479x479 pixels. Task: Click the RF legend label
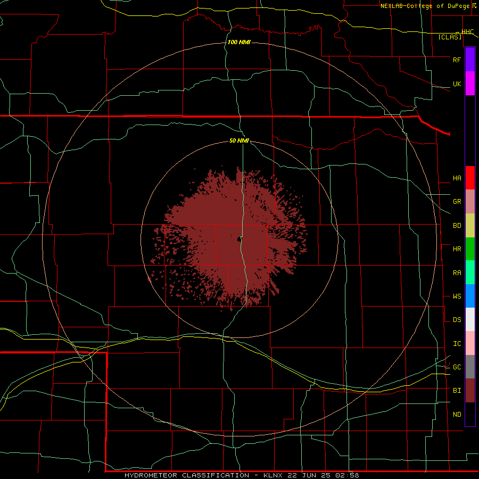(x=457, y=60)
